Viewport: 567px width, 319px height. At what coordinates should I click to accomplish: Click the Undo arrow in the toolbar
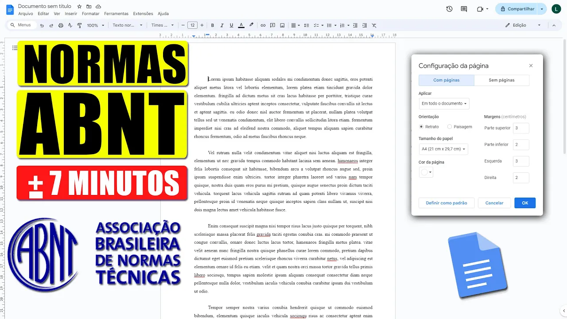tap(42, 25)
